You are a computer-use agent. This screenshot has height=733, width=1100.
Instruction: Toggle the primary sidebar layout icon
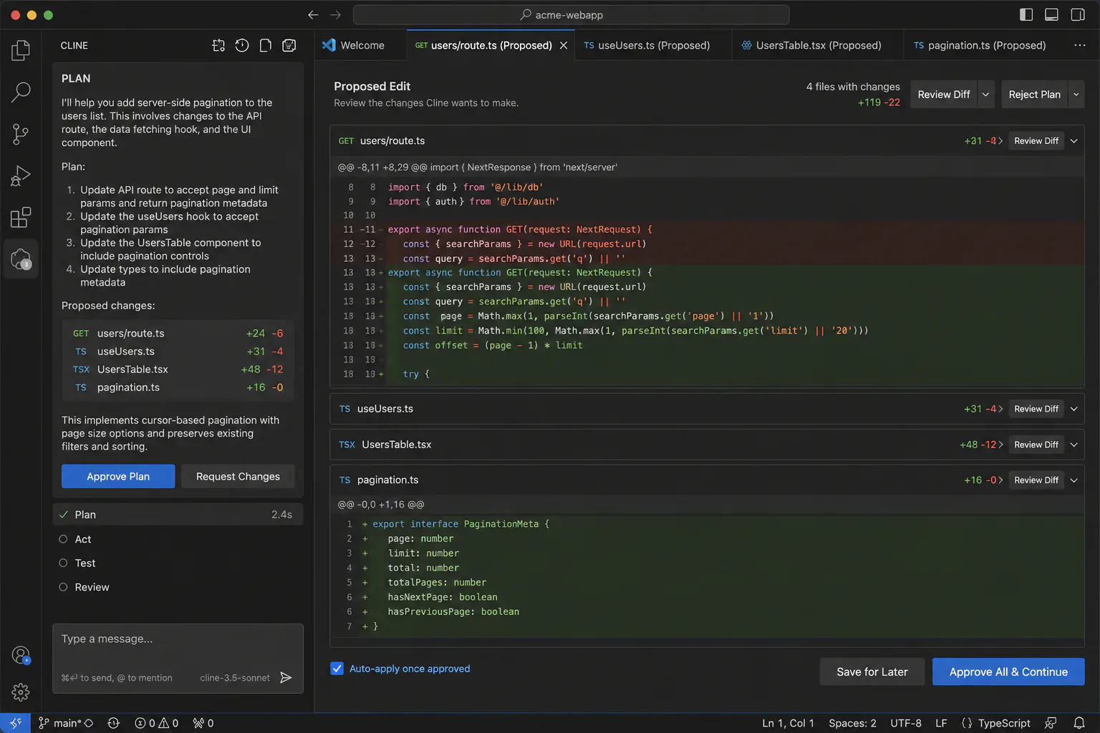point(1026,14)
